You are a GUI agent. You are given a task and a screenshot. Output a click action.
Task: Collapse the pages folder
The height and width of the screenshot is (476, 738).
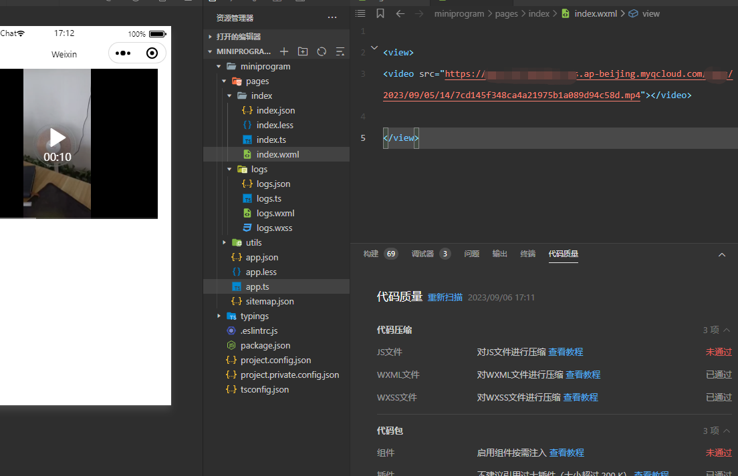coord(224,81)
